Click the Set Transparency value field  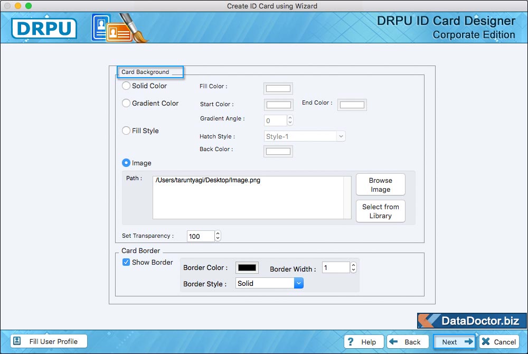click(x=201, y=236)
